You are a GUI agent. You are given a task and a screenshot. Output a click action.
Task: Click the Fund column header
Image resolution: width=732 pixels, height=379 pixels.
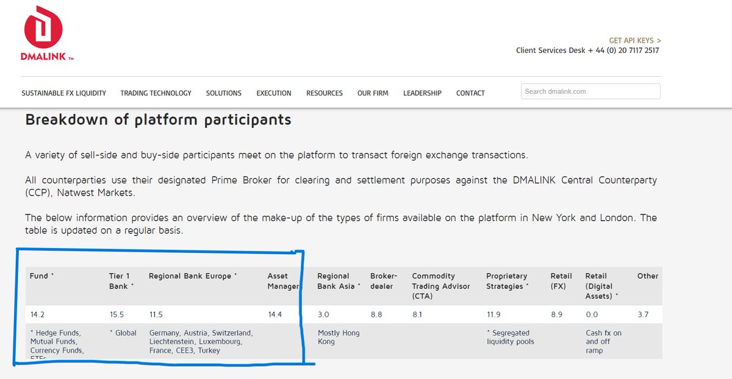(42, 276)
